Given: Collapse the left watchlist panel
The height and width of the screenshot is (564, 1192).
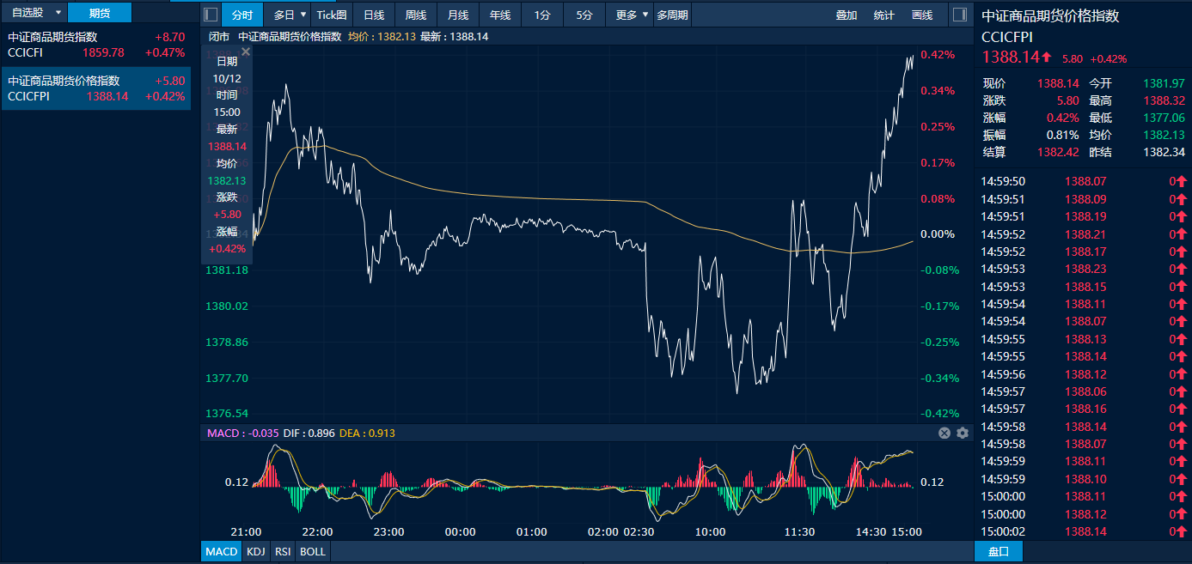Looking at the screenshot, I should (209, 15).
